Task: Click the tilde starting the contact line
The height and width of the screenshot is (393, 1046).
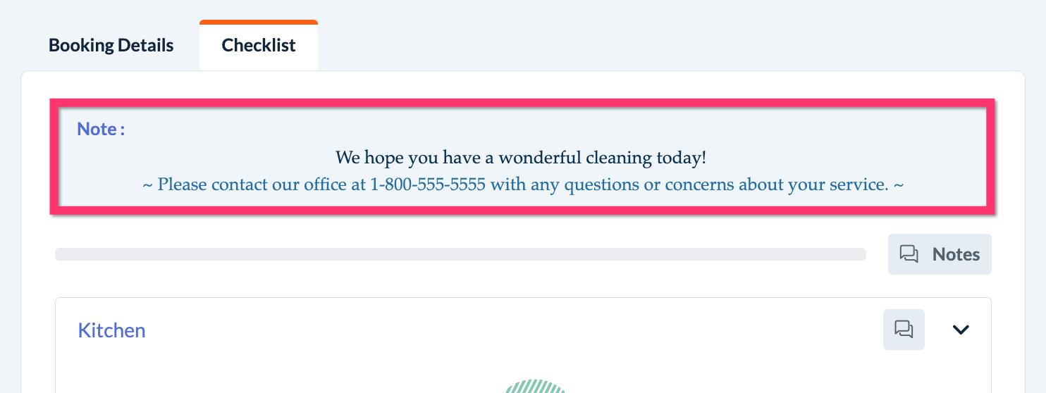Action: pos(147,185)
